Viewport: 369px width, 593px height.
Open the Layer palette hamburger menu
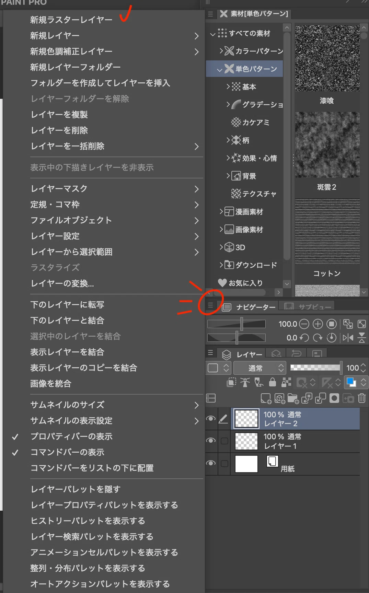click(x=210, y=353)
